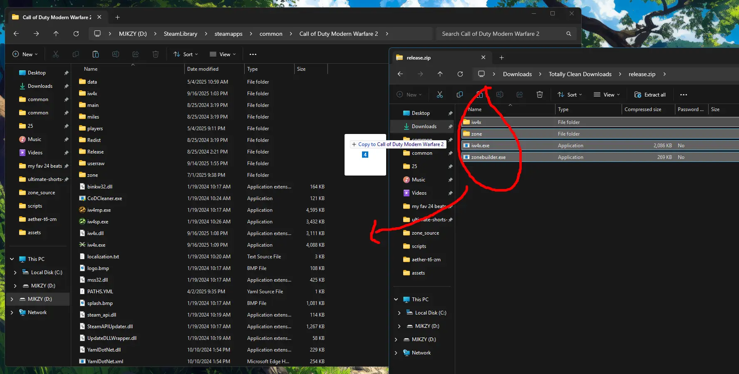The image size is (739, 374).
Task: Select Downloads breadcrumb in release.zip window
Action: (517, 74)
